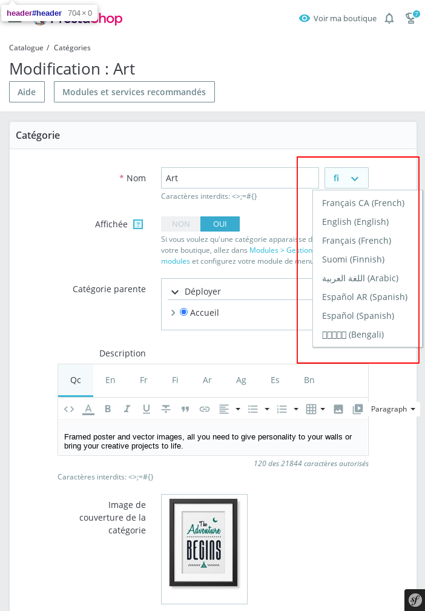Open the Symfony debug toolbar icon
This screenshot has height=611, width=425.
415,601
